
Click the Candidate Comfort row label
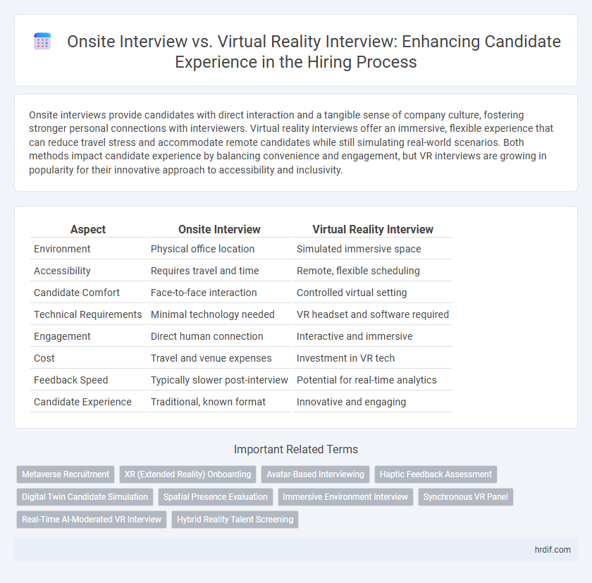point(77,293)
